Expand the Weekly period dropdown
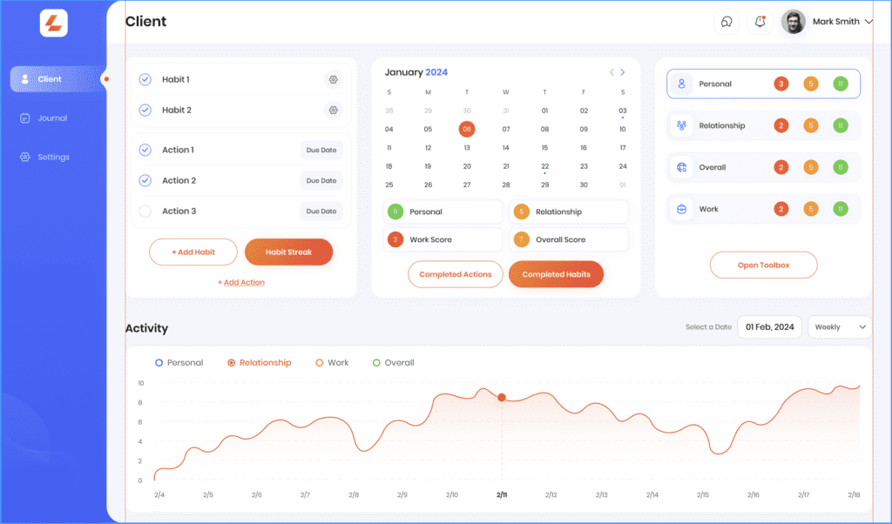 click(840, 326)
